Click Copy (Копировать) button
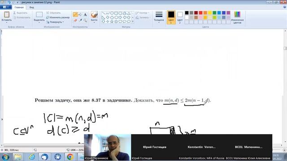The width and height of the screenshot is (287, 161). (x=22, y=17)
